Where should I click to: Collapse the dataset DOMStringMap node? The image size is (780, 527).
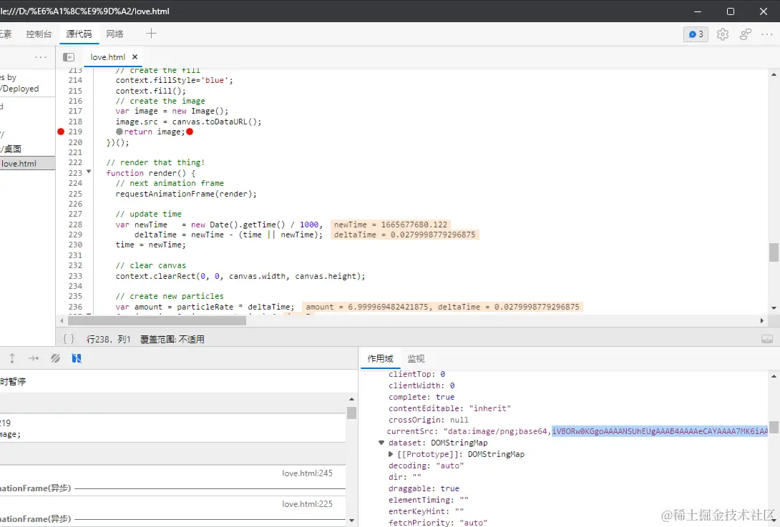tap(381, 443)
